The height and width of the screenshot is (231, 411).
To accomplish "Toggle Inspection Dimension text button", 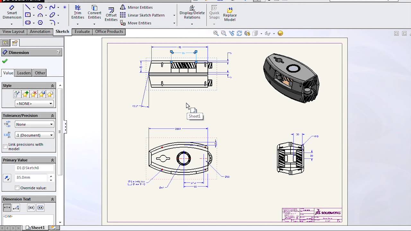I will (40, 208).
